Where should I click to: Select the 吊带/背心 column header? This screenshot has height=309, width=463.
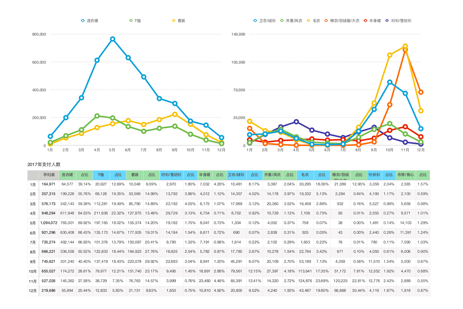[405, 175]
